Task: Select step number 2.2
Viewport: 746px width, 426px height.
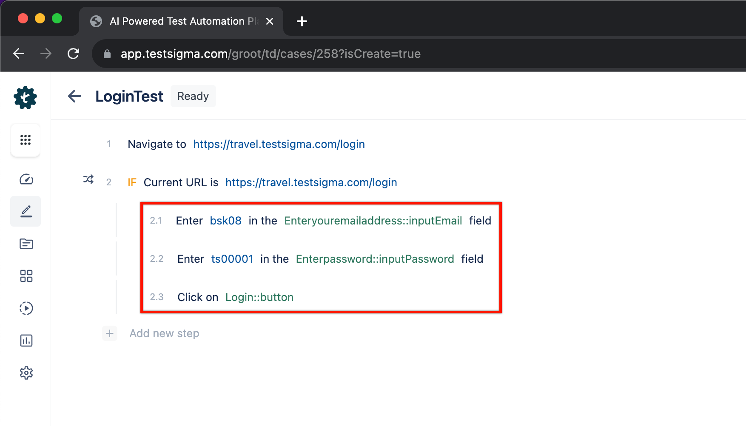Action: coord(157,259)
